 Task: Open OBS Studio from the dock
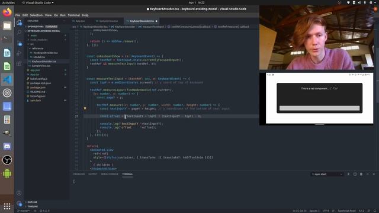point(7,160)
